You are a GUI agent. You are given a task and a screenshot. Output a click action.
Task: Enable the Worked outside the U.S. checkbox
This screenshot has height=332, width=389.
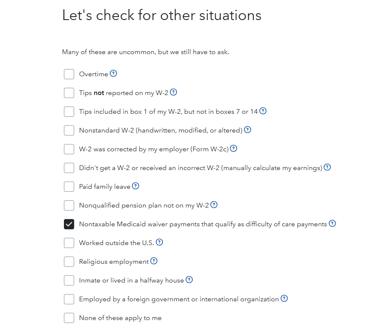[69, 243]
